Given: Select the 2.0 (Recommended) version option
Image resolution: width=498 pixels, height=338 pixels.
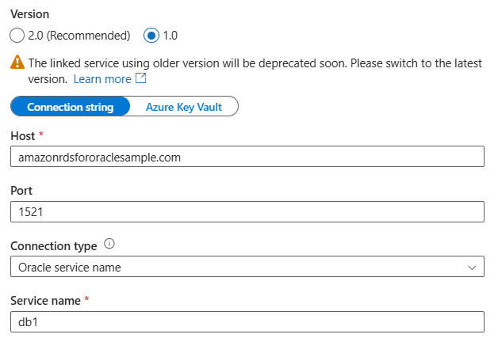Looking at the screenshot, I should pos(18,36).
